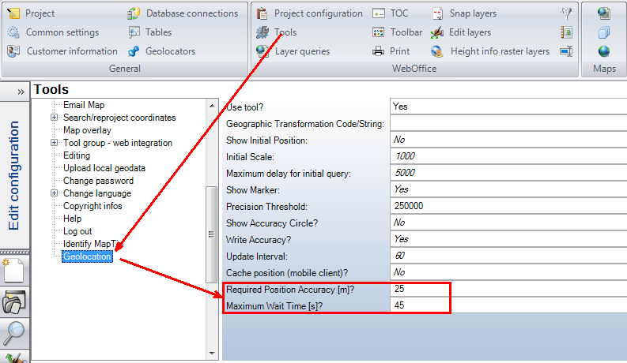
Task: Open the TOC configuration
Action: tap(390, 13)
